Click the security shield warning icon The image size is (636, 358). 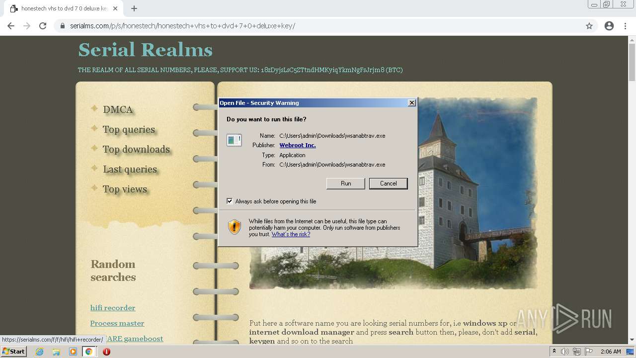[235, 227]
